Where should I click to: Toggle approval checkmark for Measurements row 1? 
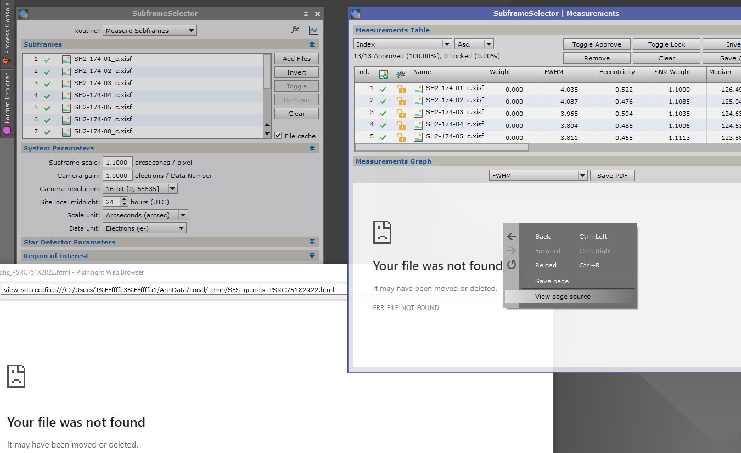(x=384, y=89)
